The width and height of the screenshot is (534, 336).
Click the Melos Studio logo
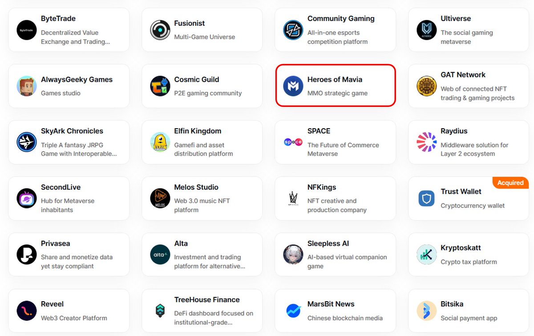pos(160,198)
